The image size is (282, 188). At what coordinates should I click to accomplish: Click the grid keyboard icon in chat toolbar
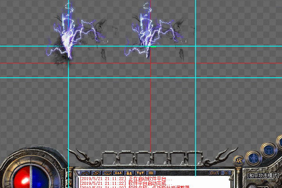(x=151, y=173)
